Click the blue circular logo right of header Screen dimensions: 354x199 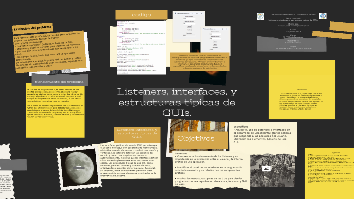coord(323,16)
